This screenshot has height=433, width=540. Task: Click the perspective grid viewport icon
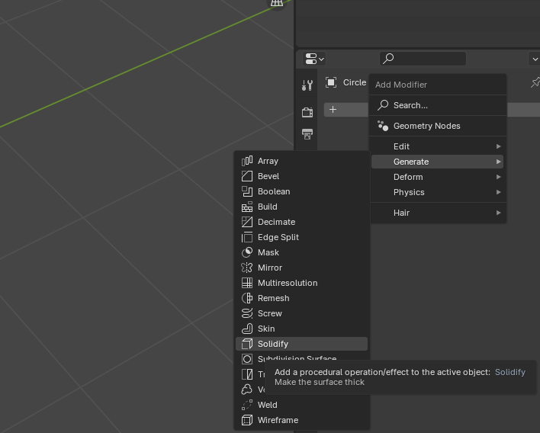277,3
